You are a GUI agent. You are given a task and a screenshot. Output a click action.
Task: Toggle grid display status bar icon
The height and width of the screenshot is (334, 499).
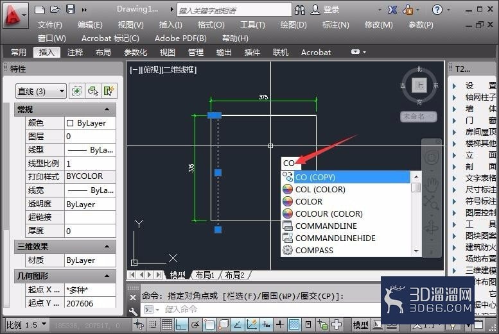(167, 324)
